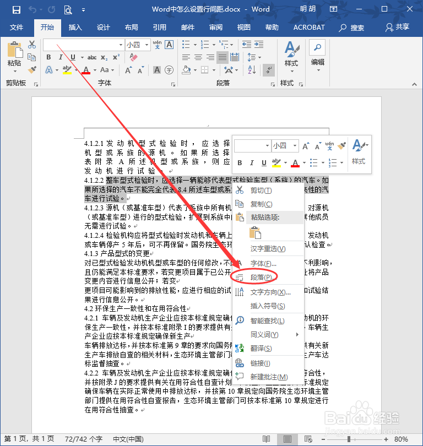Open ribbon display options icon
423x446 pixels.
(333, 9)
